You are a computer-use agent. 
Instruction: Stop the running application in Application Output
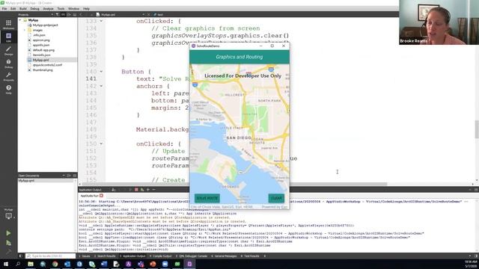[136, 190]
